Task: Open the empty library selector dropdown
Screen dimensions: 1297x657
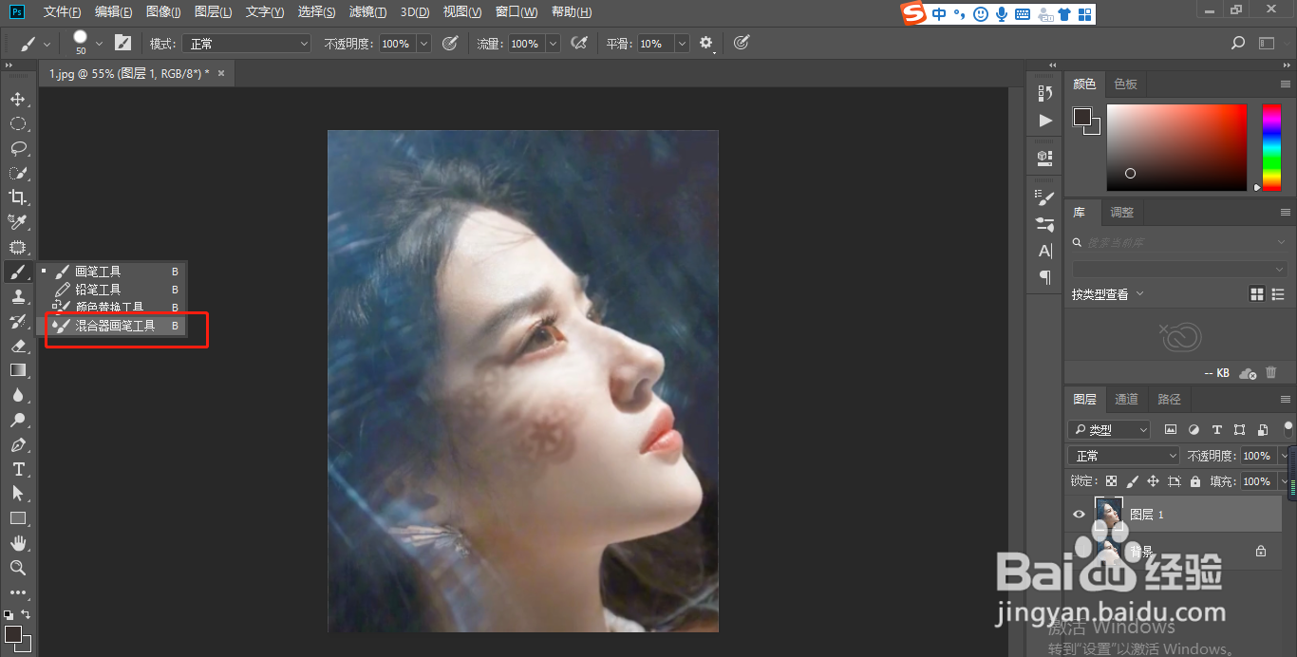Action: [x=1180, y=269]
